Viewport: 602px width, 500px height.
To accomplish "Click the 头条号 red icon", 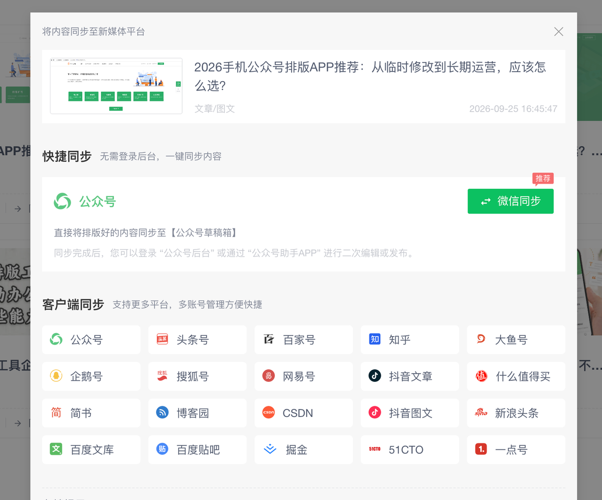I will 162,340.
